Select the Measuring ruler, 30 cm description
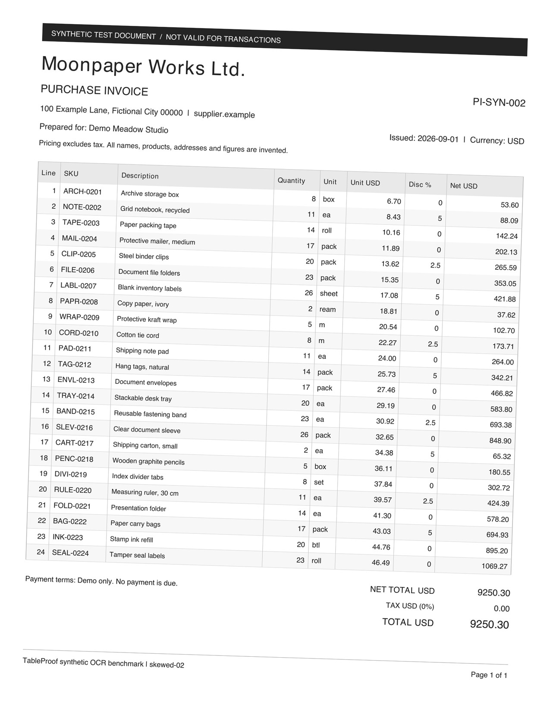The height and width of the screenshot is (712, 550). click(145, 492)
